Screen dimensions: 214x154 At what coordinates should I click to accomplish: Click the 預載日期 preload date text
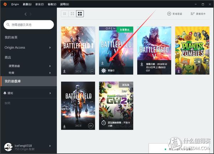[157, 67]
